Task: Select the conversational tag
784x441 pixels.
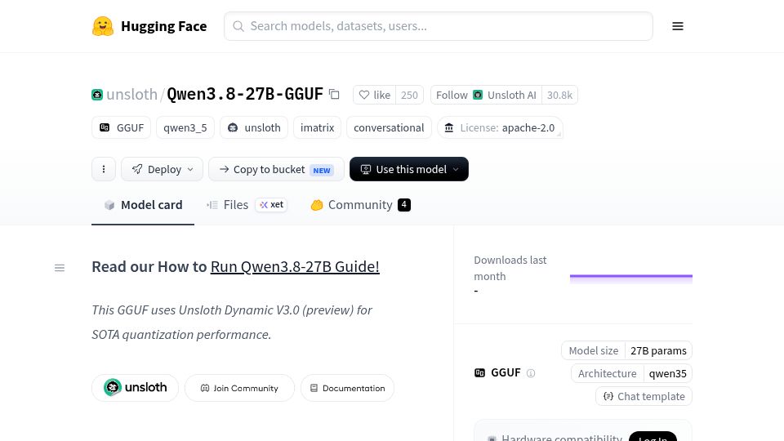Action: tap(389, 127)
